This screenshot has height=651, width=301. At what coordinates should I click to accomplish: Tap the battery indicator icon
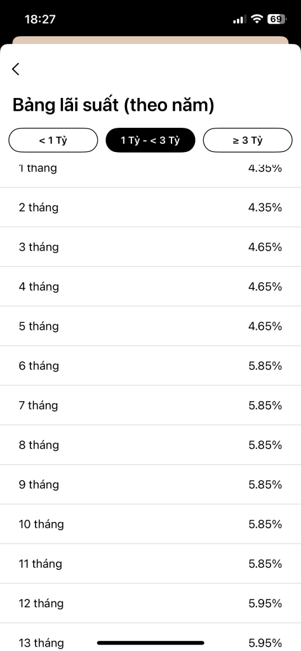(277, 19)
